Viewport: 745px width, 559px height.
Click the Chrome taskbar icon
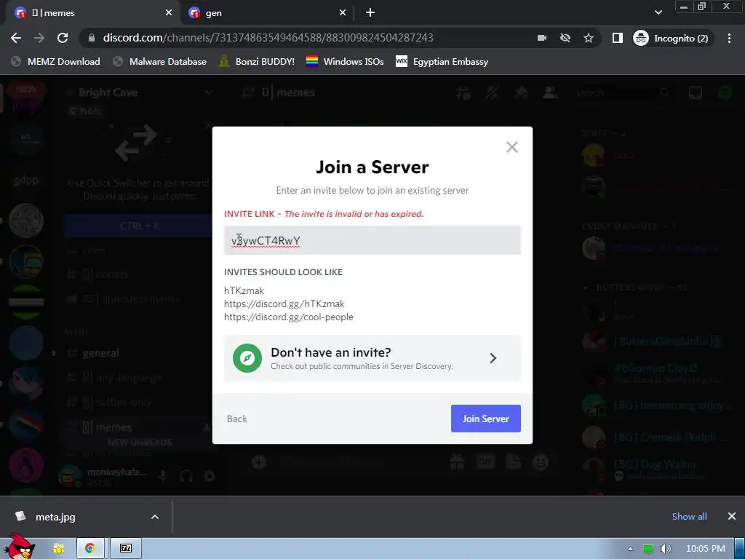(x=89, y=549)
